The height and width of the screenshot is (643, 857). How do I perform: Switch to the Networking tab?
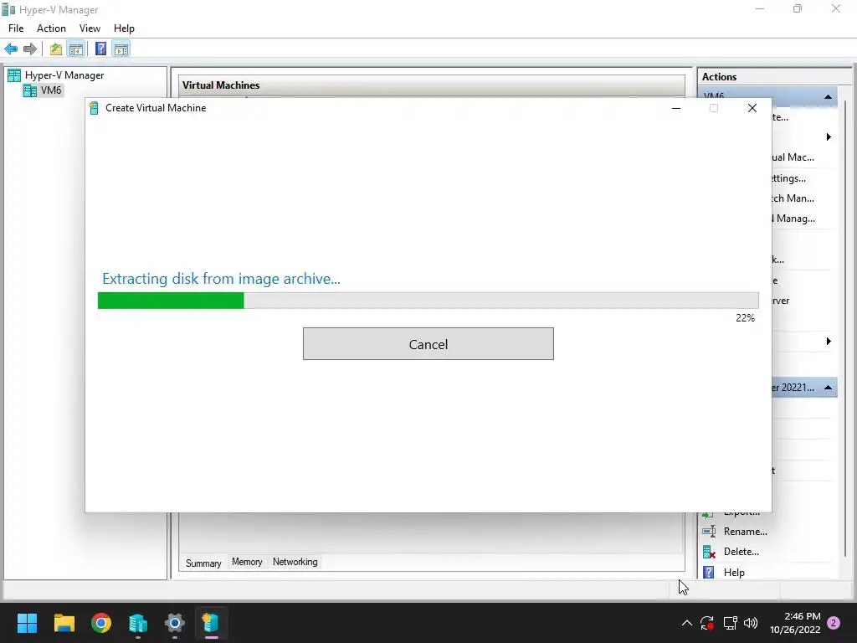pos(295,562)
